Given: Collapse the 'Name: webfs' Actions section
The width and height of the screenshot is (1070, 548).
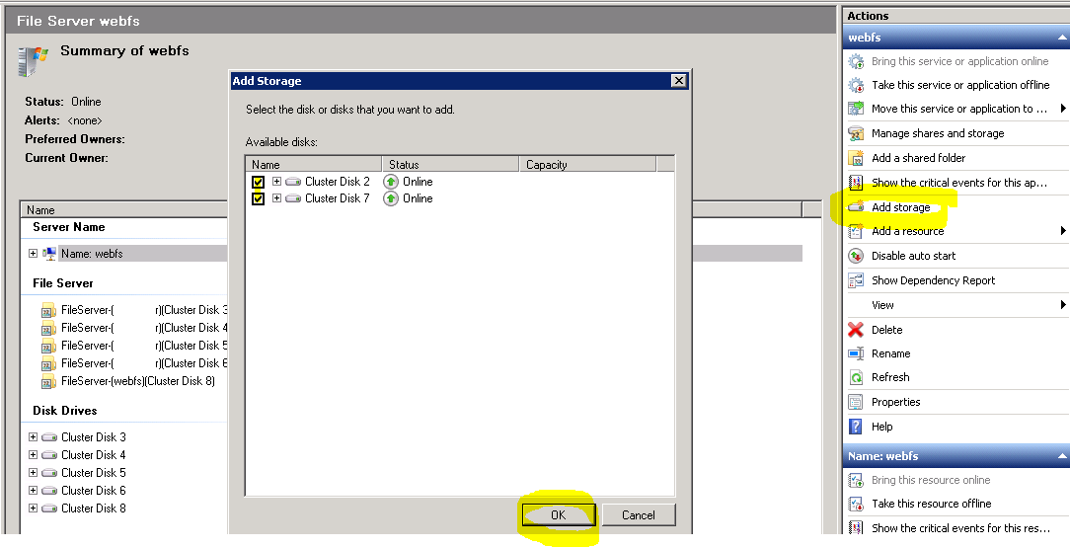Looking at the screenshot, I should point(1062,456).
